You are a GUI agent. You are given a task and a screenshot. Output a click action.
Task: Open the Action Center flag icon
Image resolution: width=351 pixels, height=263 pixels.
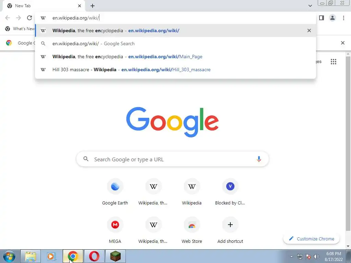[x=308, y=256]
